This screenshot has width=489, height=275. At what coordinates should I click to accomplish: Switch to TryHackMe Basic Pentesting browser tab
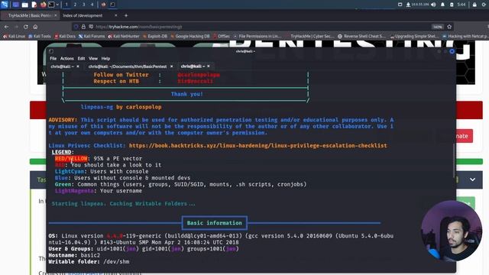click(x=30, y=15)
